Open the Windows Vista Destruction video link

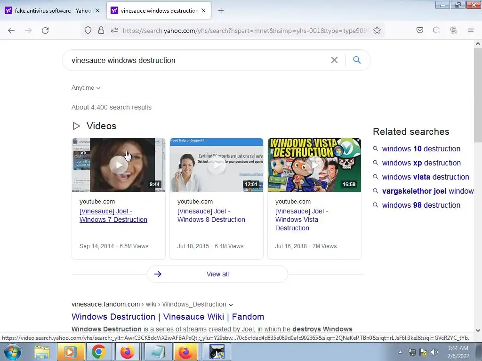302,220
